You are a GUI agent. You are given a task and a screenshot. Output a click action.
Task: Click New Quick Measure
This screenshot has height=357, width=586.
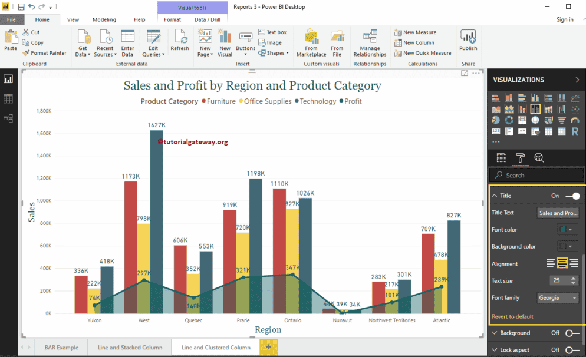[423, 53]
